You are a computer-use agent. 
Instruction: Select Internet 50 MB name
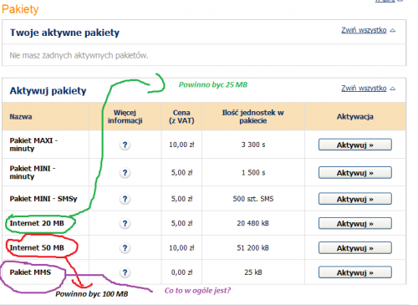click(37, 248)
